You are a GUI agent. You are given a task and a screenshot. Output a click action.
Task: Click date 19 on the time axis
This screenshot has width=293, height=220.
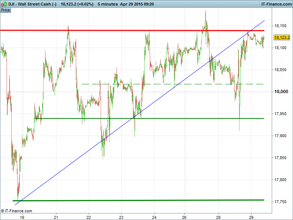tap(22, 217)
